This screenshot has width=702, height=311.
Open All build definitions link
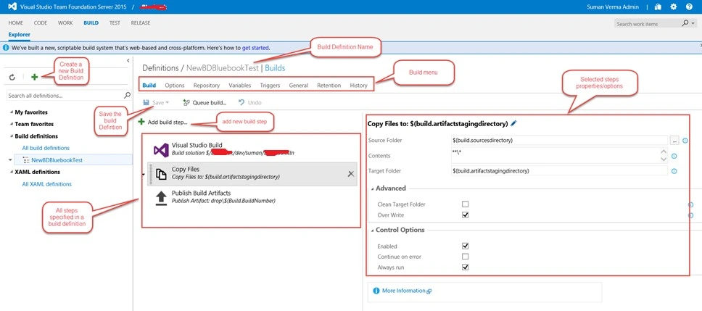coord(46,148)
